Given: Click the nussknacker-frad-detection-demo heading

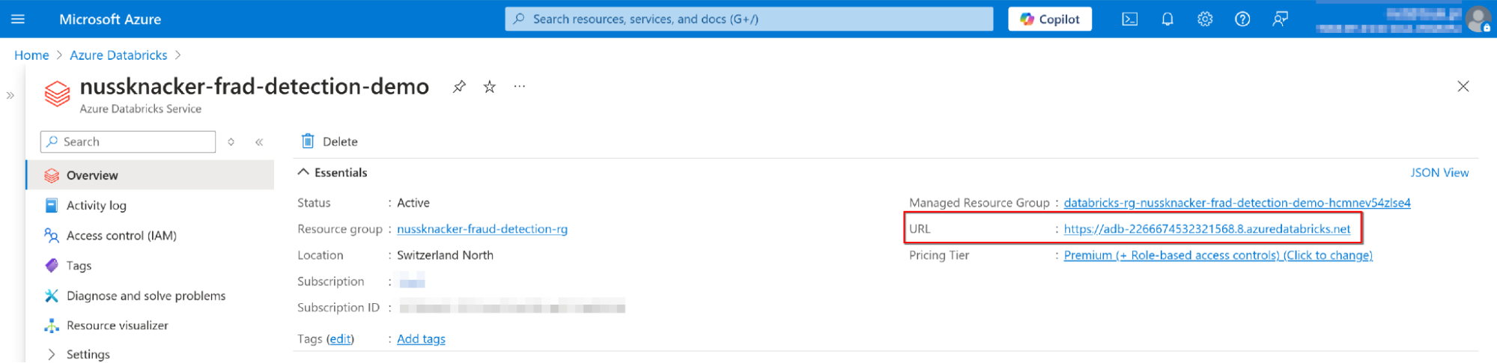Looking at the screenshot, I should (255, 87).
